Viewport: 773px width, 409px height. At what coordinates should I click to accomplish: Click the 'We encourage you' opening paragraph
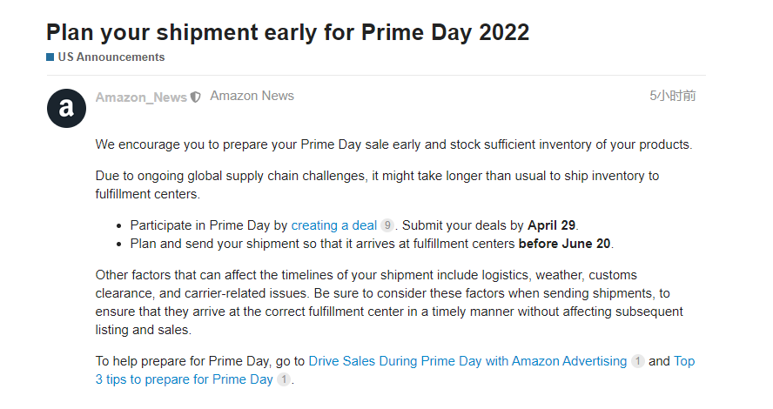393,144
